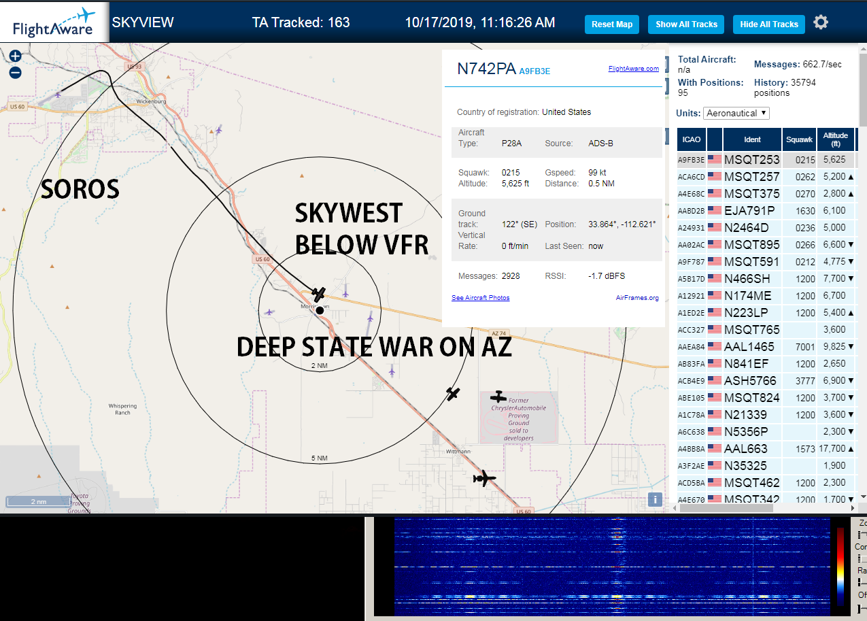Select the N21339 aircraft ident

coord(745,415)
